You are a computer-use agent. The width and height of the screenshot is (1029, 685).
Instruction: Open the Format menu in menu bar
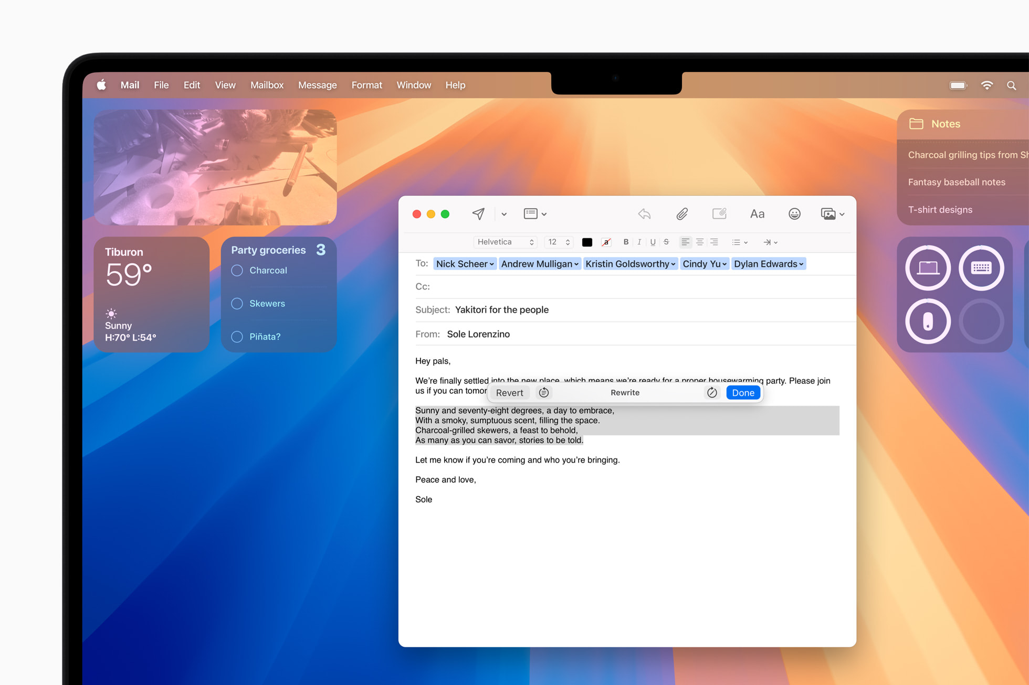[x=367, y=85]
